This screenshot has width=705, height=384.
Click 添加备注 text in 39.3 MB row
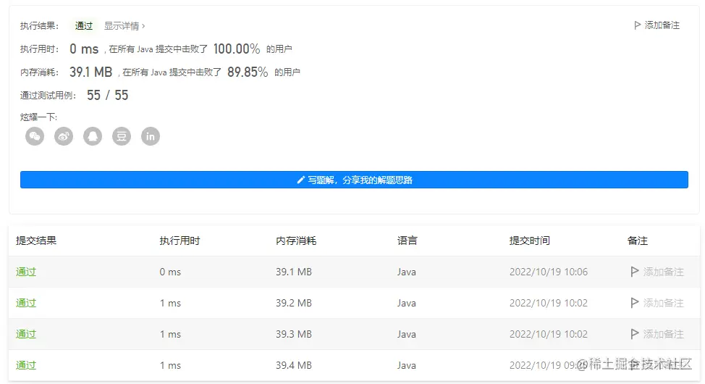coord(663,333)
